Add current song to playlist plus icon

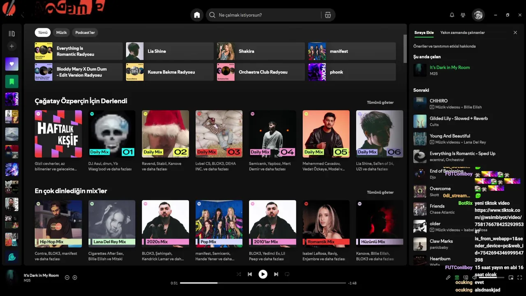75,277
